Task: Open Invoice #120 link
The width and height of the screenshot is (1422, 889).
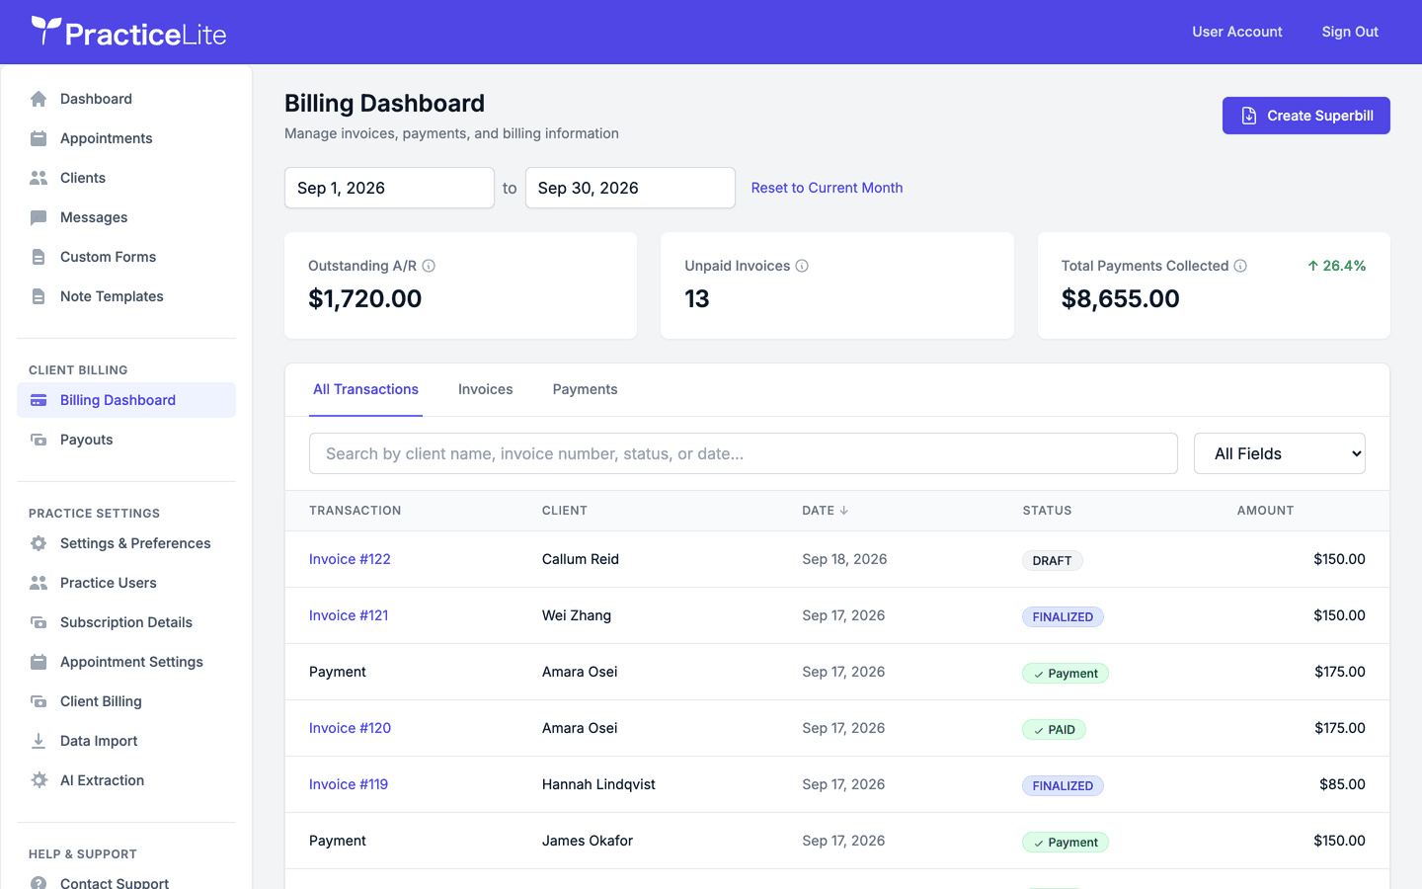Action: 350,728
